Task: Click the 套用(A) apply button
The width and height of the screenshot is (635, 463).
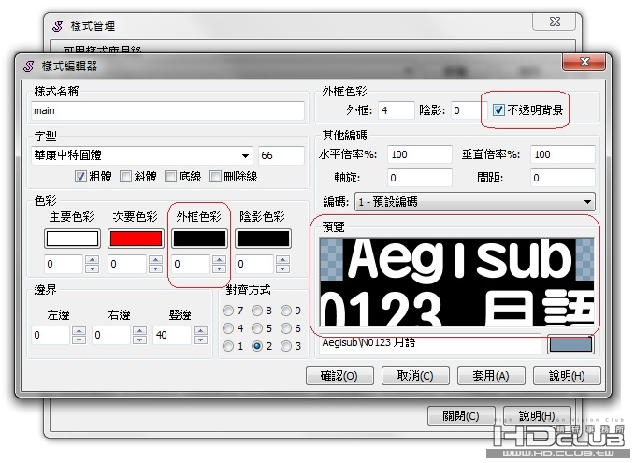Action: pos(491,375)
